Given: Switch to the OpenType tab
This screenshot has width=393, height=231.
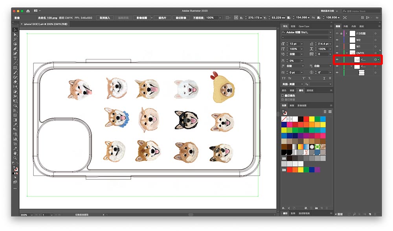Looking at the screenshot, I should [x=304, y=26].
